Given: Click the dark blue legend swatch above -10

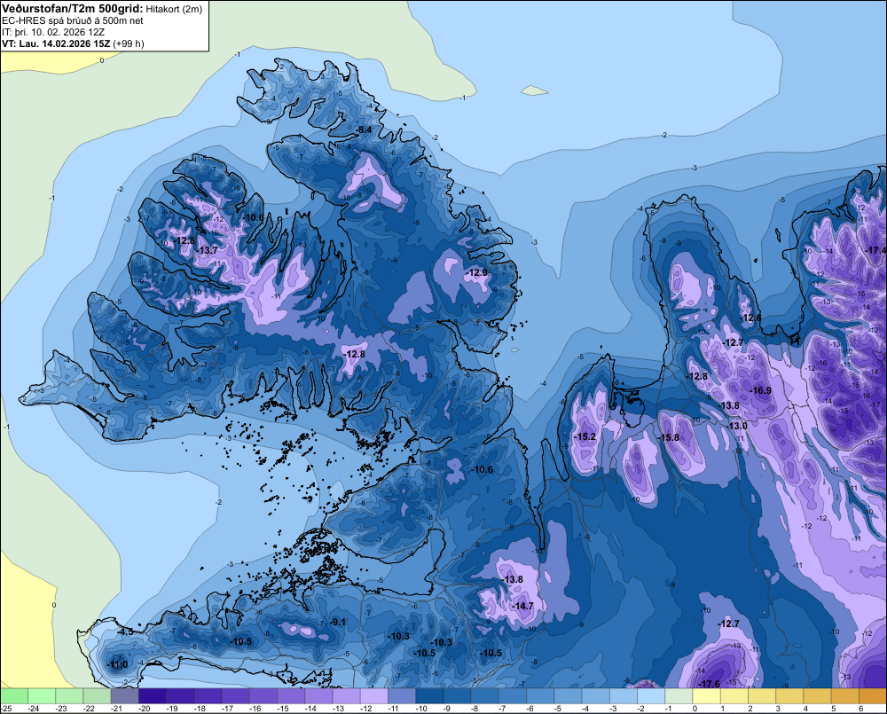Looking at the screenshot, I should point(429,696).
